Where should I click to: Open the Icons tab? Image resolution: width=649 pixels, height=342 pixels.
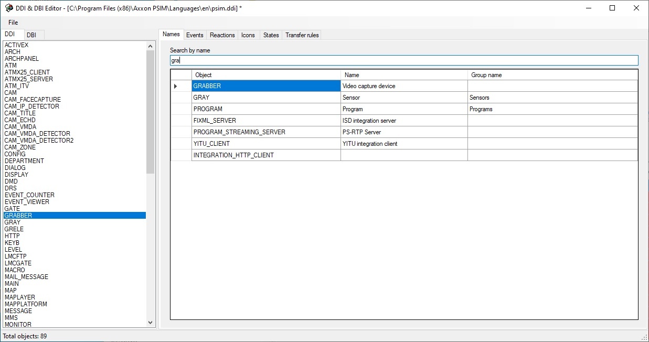tap(248, 35)
